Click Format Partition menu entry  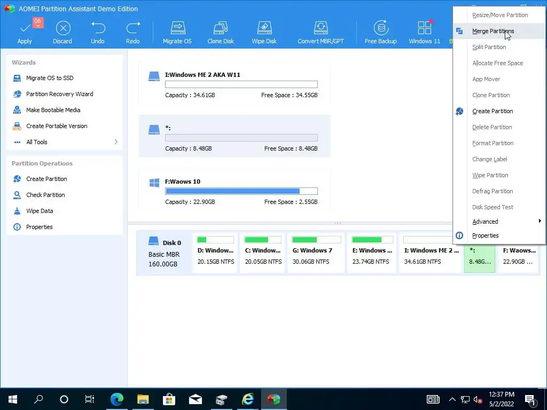coord(499,143)
